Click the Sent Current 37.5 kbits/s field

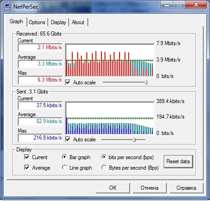pos(40,105)
